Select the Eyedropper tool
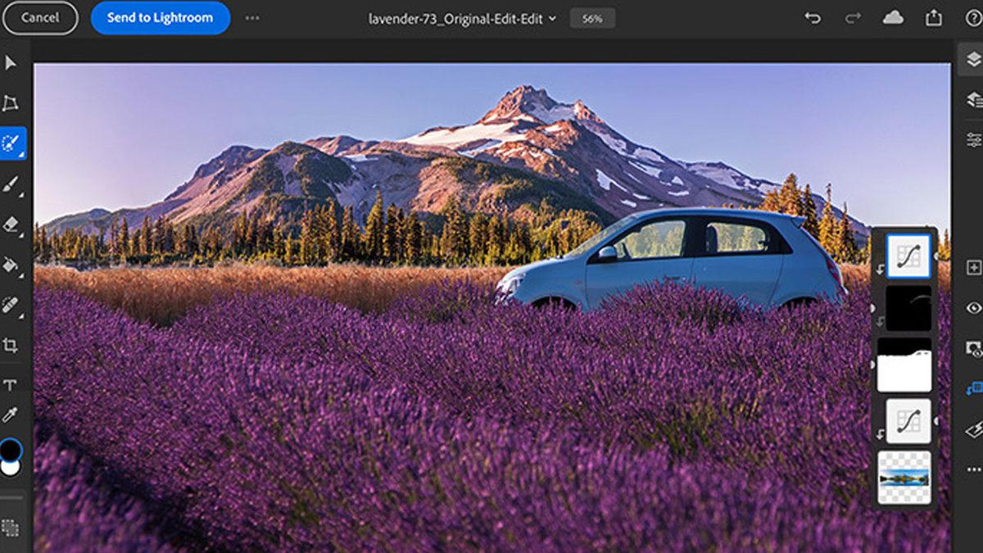 point(11,416)
